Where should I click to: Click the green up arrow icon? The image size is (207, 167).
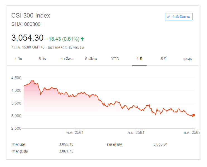[x=82, y=39]
